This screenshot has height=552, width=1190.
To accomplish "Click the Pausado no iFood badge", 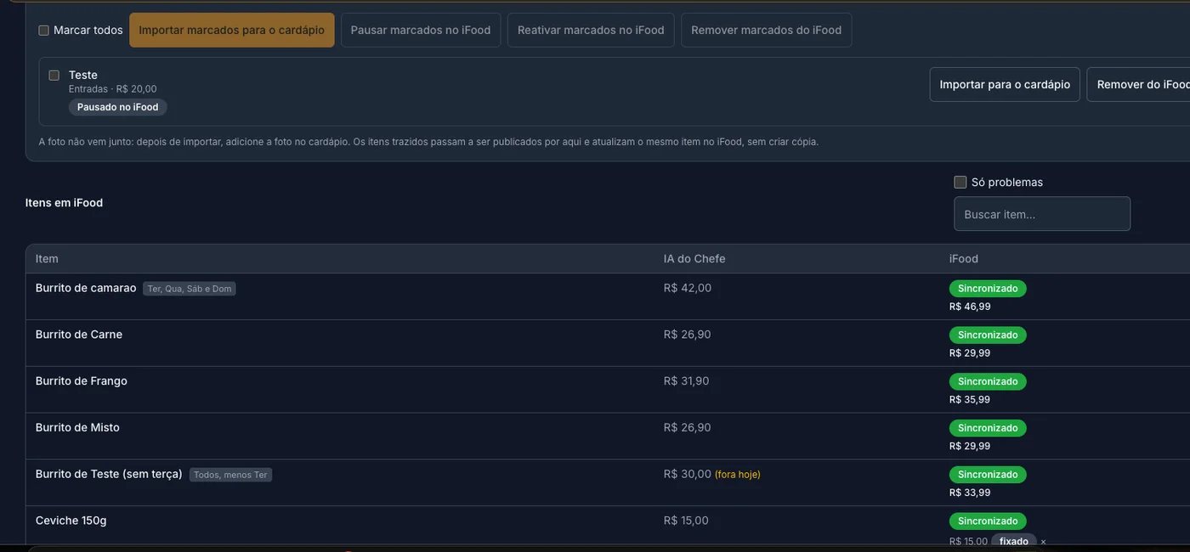I will pyautogui.click(x=118, y=107).
